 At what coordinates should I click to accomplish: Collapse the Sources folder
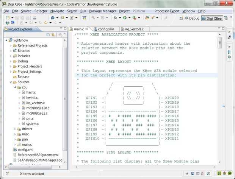[x=11, y=82]
